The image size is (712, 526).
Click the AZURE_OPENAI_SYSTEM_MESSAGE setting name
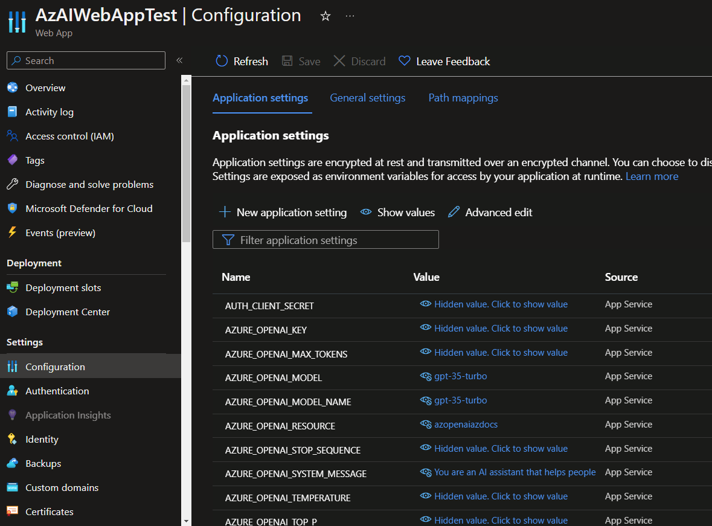tap(295, 473)
